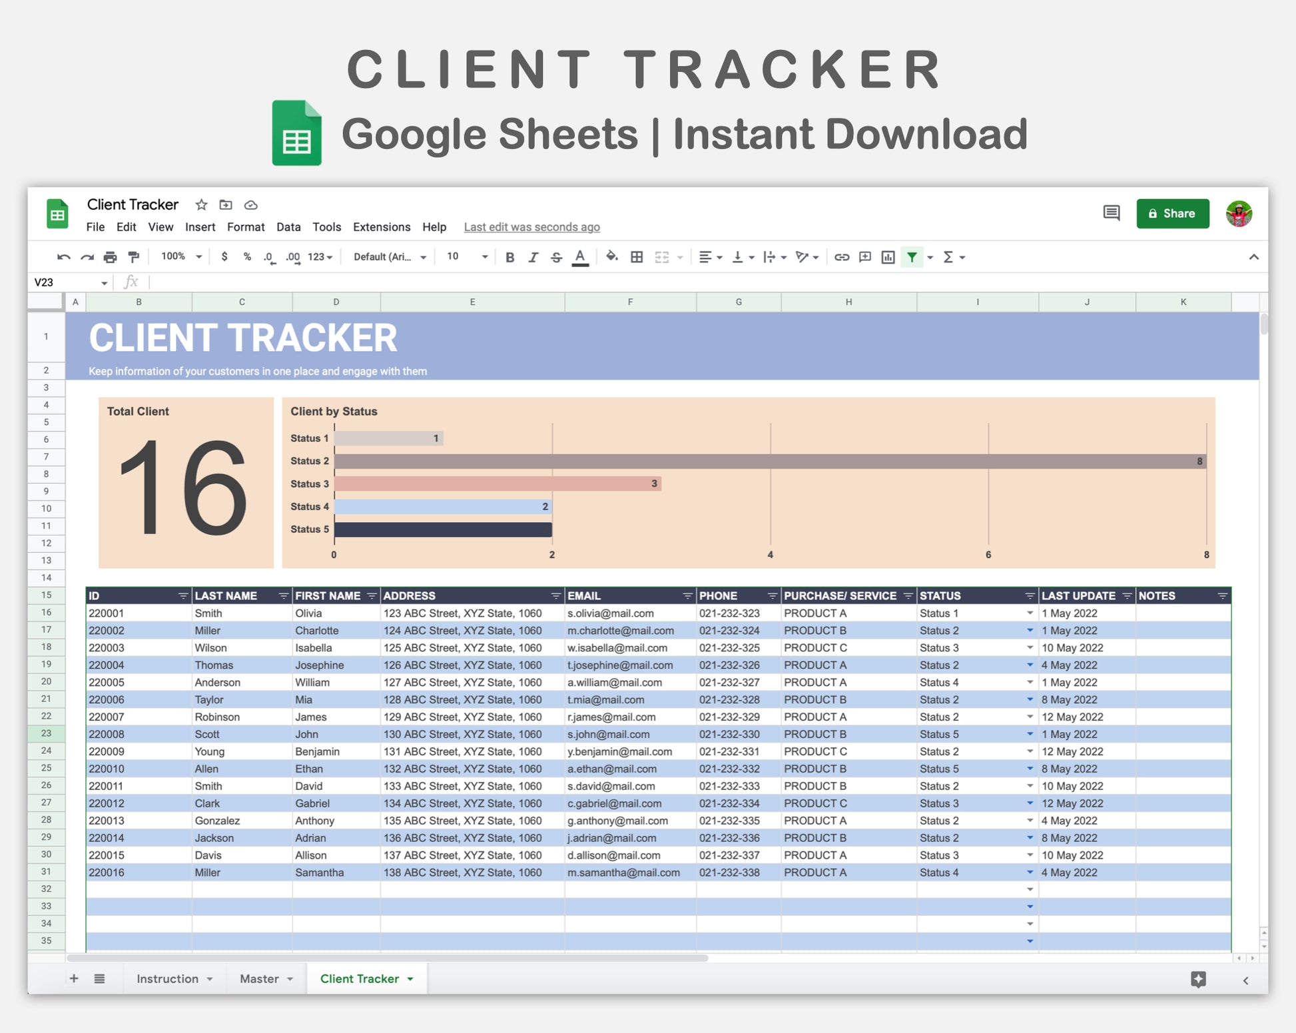Click the print icon in toolbar

tap(110, 257)
